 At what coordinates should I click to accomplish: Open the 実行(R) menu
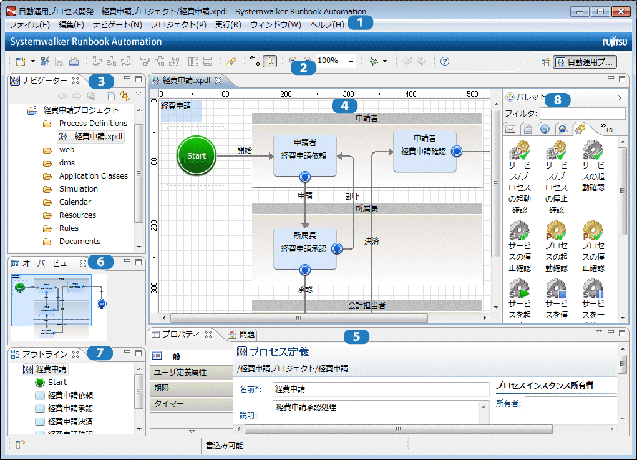pyautogui.click(x=228, y=25)
